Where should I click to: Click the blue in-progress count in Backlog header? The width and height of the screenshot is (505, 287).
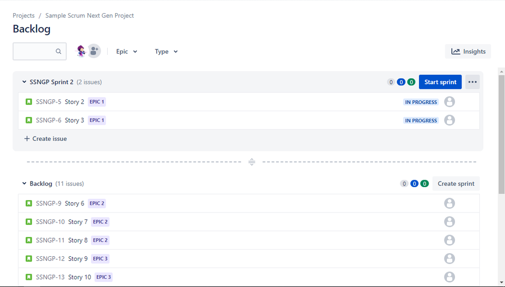point(414,184)
